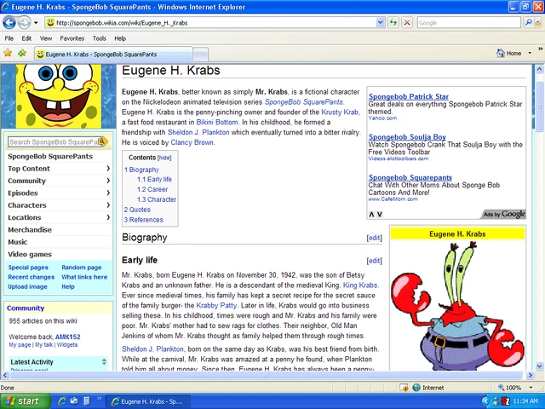Open the recent pages dropdown beside Forward
Viewport: 545px width, 409px height.
coord(36,23)
